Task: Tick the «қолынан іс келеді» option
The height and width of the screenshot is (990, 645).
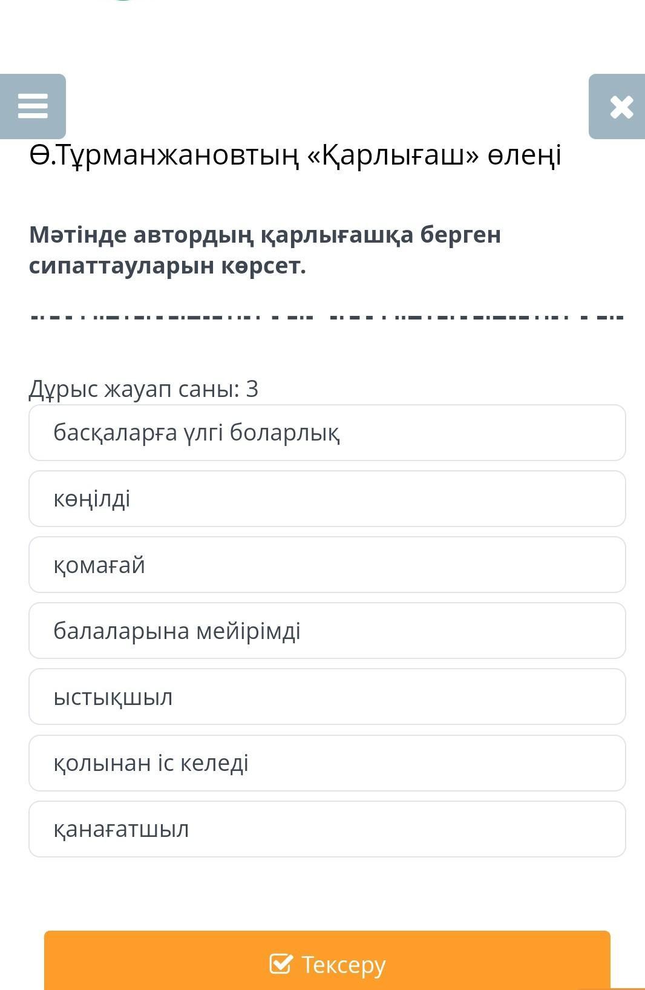Action: pos(327,763)
